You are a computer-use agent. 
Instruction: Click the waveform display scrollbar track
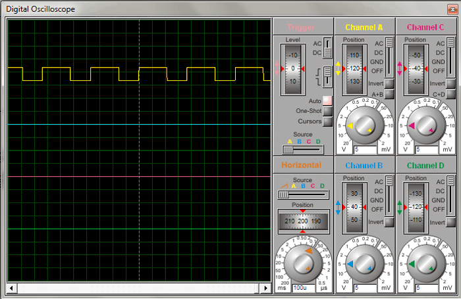click(139, 288)
